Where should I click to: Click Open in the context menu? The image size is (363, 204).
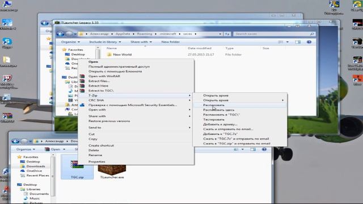(x=93, y=62)
